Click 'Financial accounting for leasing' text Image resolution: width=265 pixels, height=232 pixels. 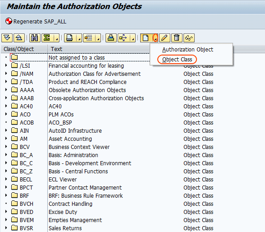[86, 65]
